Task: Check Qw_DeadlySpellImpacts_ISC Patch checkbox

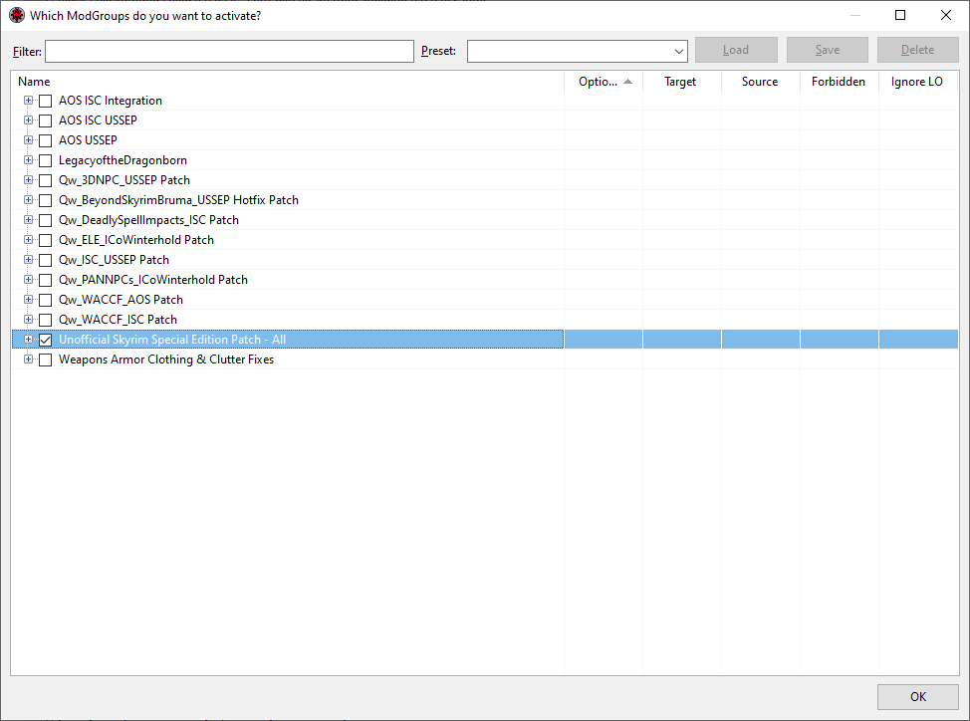Action: 45,220
